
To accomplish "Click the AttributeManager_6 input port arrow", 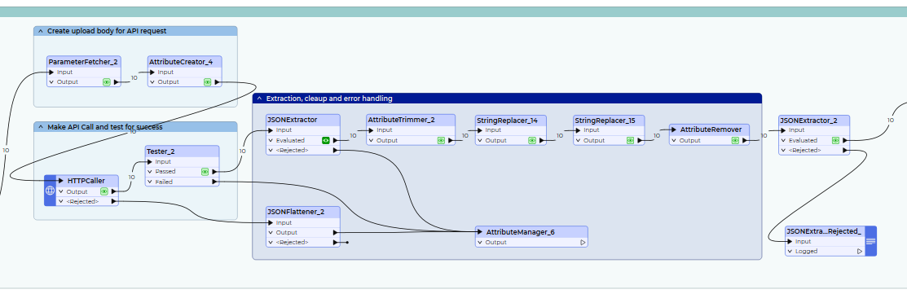I will click(479, 231).
